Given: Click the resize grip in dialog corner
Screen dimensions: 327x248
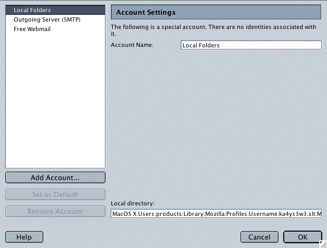Looking at the screenshot, I should (322, 243).
